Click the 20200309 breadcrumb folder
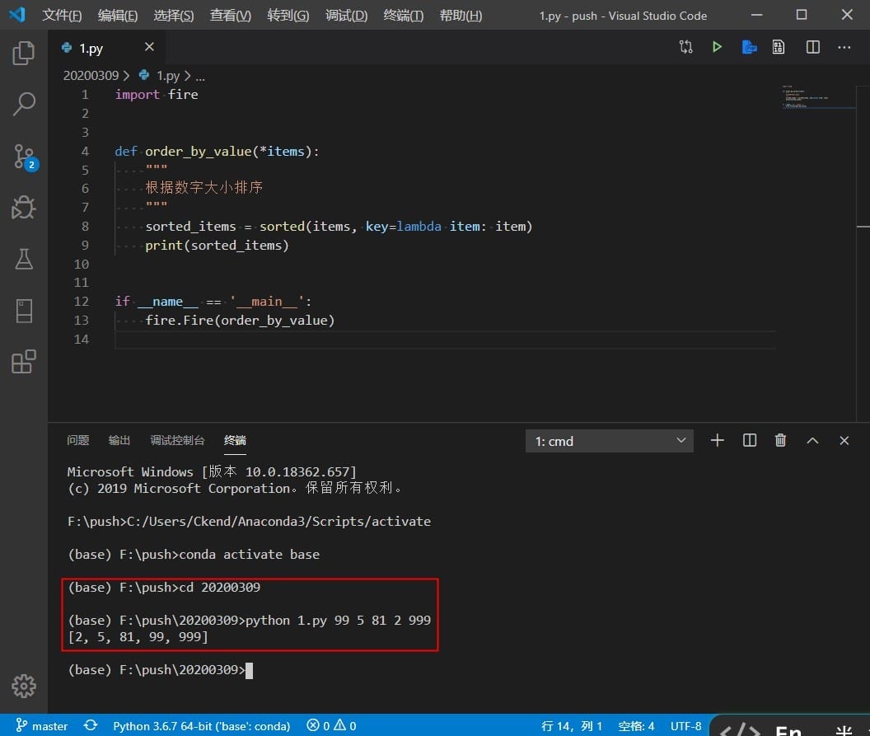 91,75
